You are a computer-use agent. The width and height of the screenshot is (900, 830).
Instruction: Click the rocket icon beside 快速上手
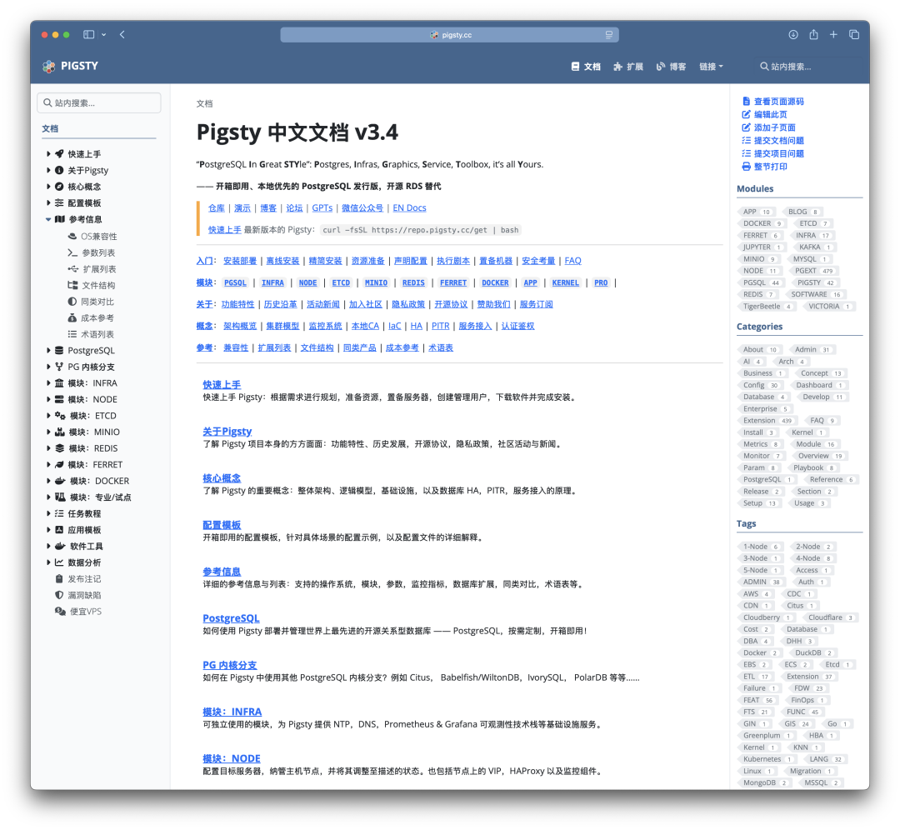click(x=59, y=154)
